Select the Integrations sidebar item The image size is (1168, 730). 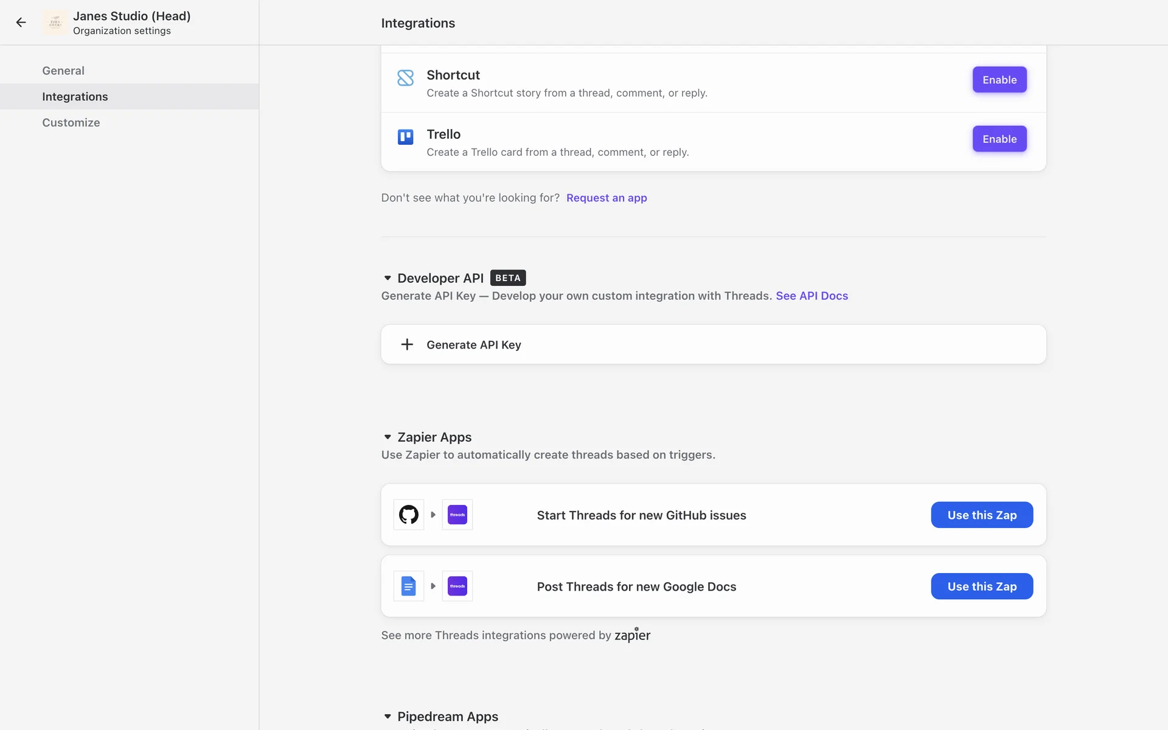(x=75, y=97)
